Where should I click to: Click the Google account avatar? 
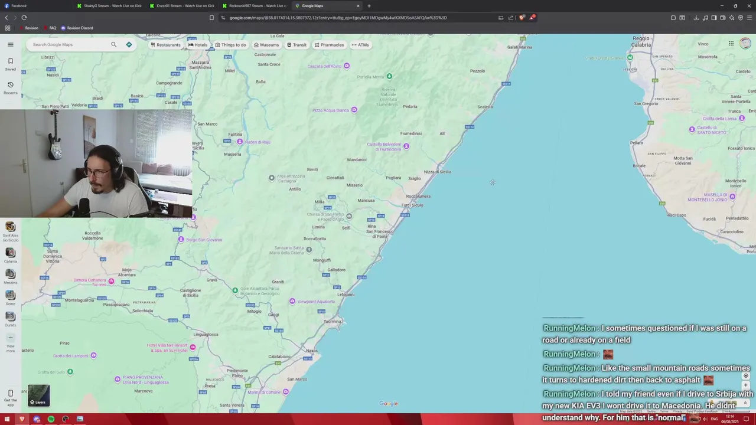(745, 43)
